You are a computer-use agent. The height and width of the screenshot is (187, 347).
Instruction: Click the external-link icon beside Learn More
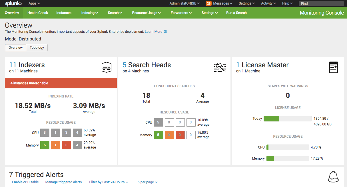166,32
